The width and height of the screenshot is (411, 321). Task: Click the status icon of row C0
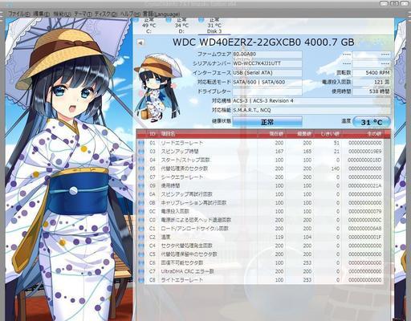(141, 220)
